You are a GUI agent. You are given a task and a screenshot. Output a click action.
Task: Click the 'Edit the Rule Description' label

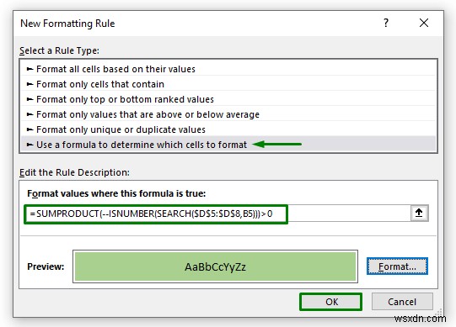[x=74, y=172]
